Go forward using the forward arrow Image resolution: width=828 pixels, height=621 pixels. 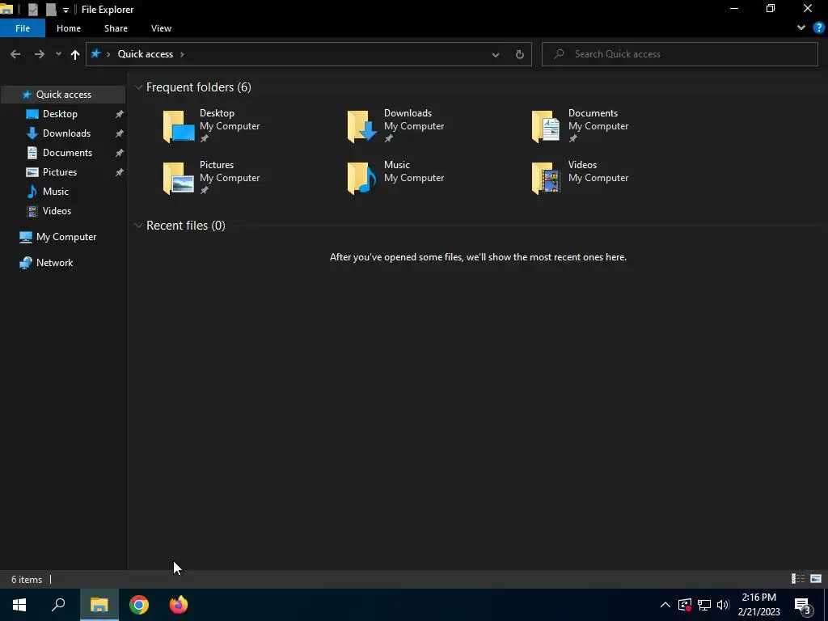(40, 54)
